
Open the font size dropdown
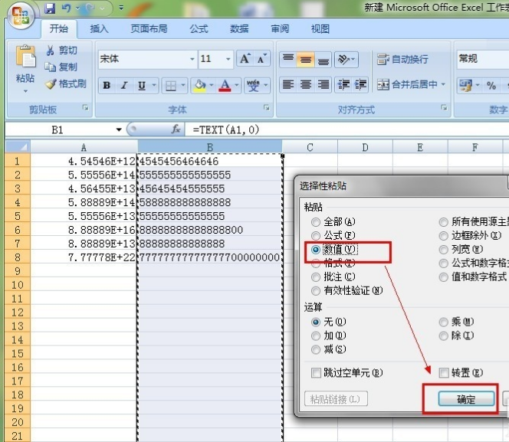(x=228, y=59)
